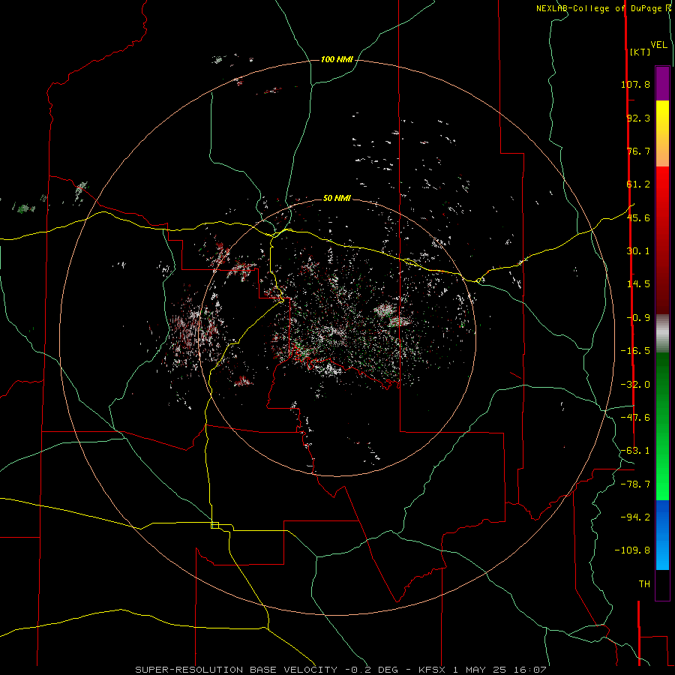Click the gray segment of the color bar

662,333
